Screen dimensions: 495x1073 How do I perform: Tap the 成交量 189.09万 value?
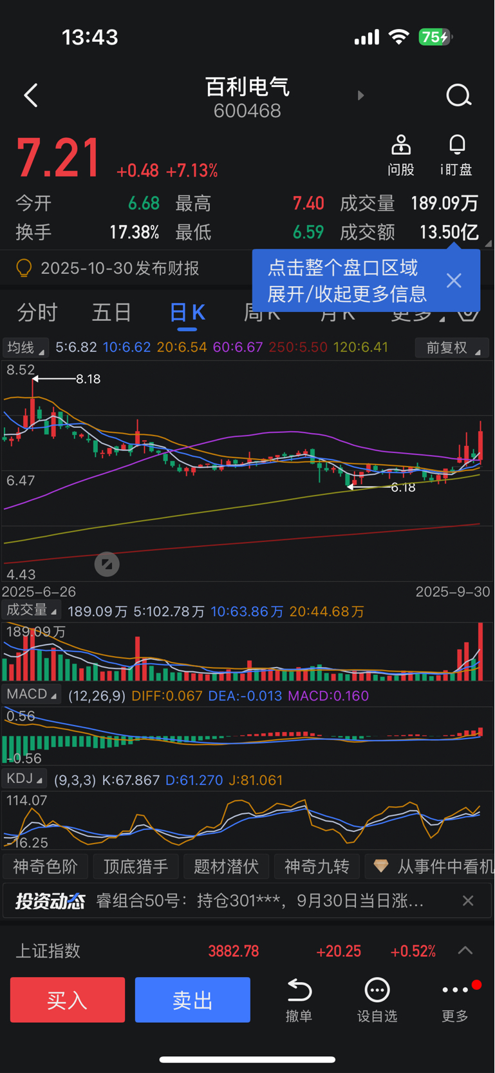point(444,204)
